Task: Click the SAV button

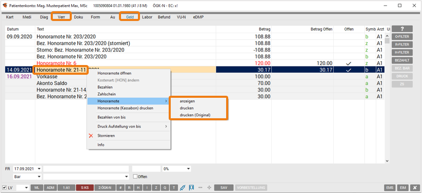Action: tap(224, 187)
